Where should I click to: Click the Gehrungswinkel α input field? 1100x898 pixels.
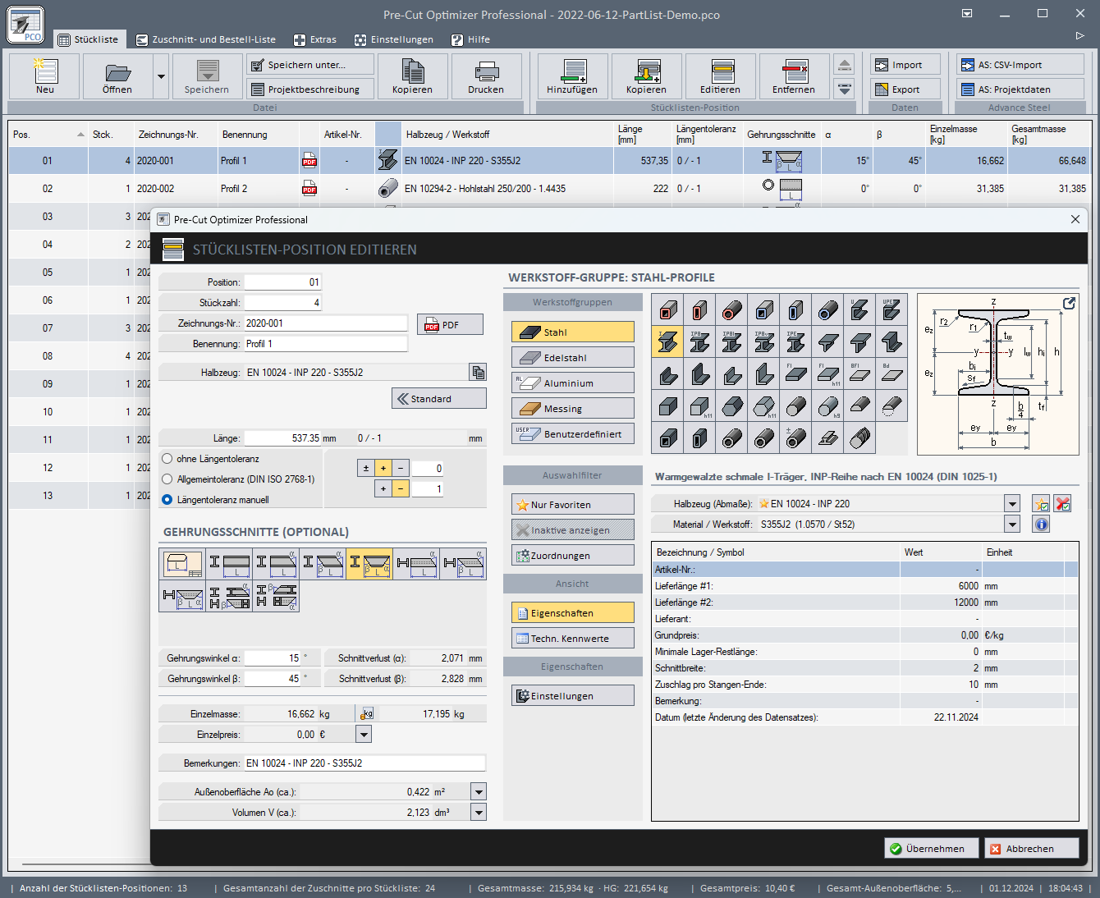(273, 658)
